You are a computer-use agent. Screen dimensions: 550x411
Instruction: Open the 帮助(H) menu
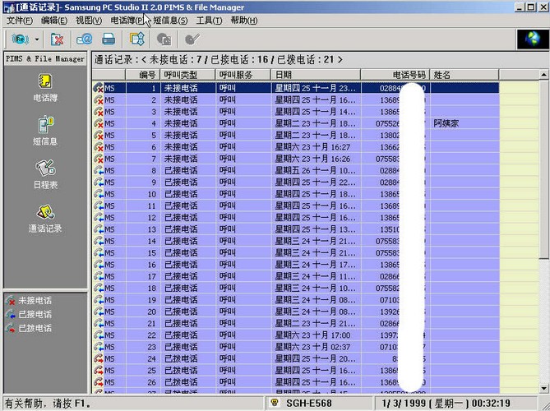(x=244, y=21)
